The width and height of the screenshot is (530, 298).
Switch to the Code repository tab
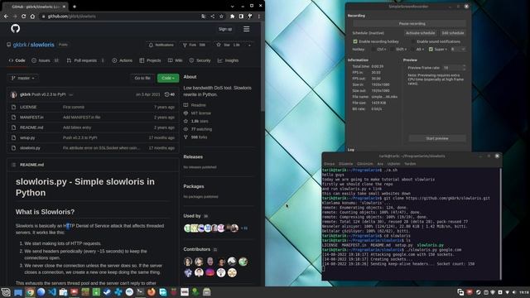pyautogui.click(x=17, y=60)
